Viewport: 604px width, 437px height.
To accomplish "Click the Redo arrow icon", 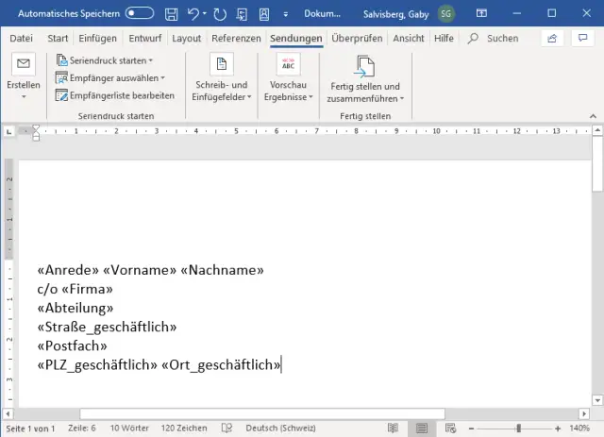I will pyautogui.click(x=222, y=14).
